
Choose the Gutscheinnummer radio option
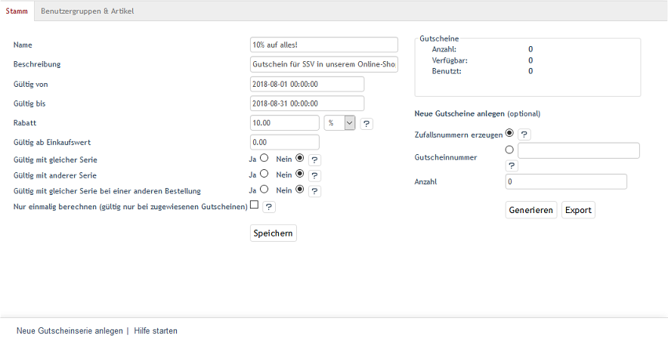coord(509,150)
